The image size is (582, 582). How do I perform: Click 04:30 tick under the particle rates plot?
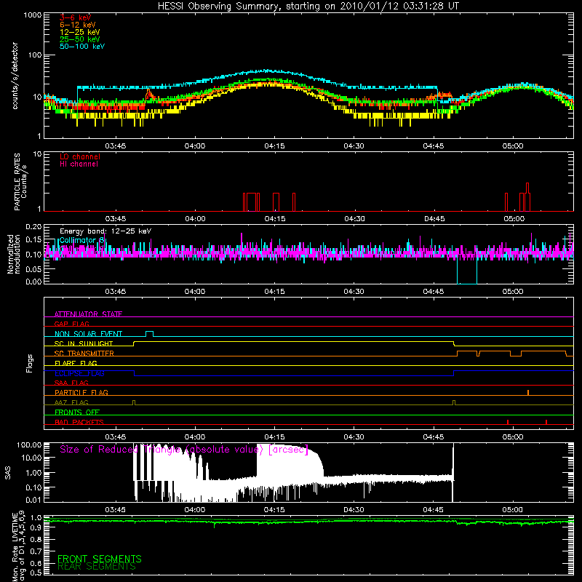(x=354, y=219)
